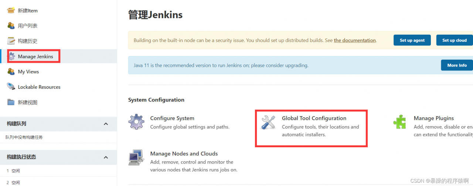The height and width of the screenshot is (186, 473).
Task: Open Configure System settings
Action: pyautogui.click(x=172, y=118)
